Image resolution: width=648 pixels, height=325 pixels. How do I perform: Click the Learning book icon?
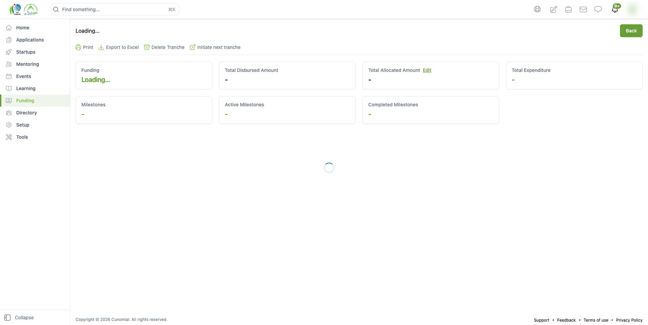pos(9,88)
